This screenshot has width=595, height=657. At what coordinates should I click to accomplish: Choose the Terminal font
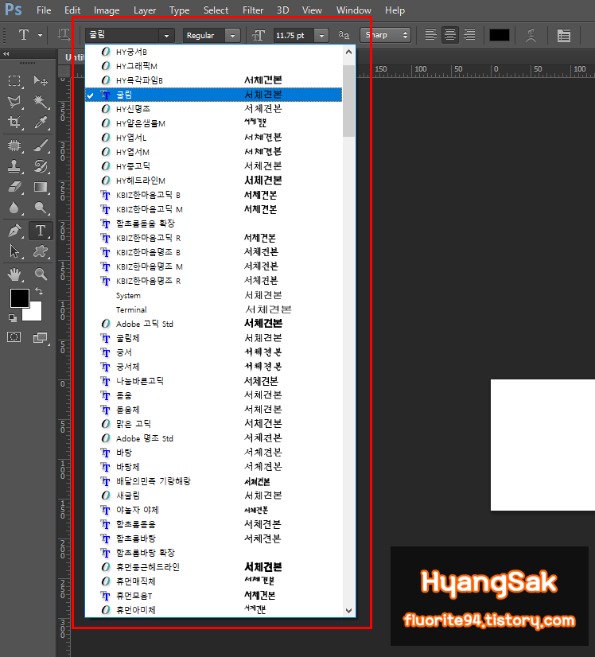pyautogui.click(x=214, y=309)
